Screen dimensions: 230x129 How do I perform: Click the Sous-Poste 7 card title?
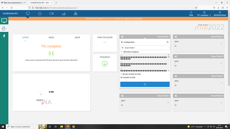164,96
